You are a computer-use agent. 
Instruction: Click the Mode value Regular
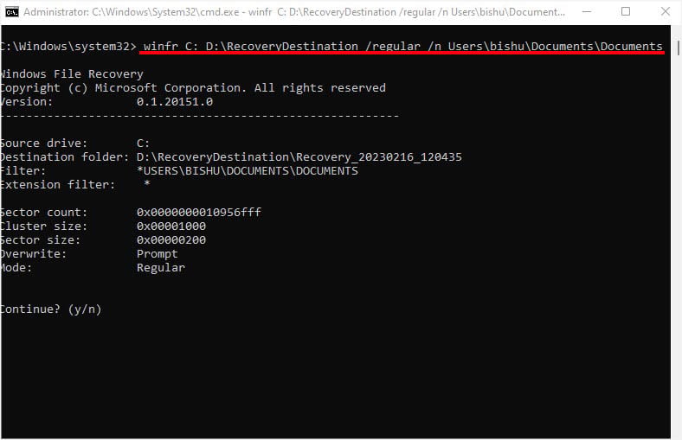pos(160,267)
